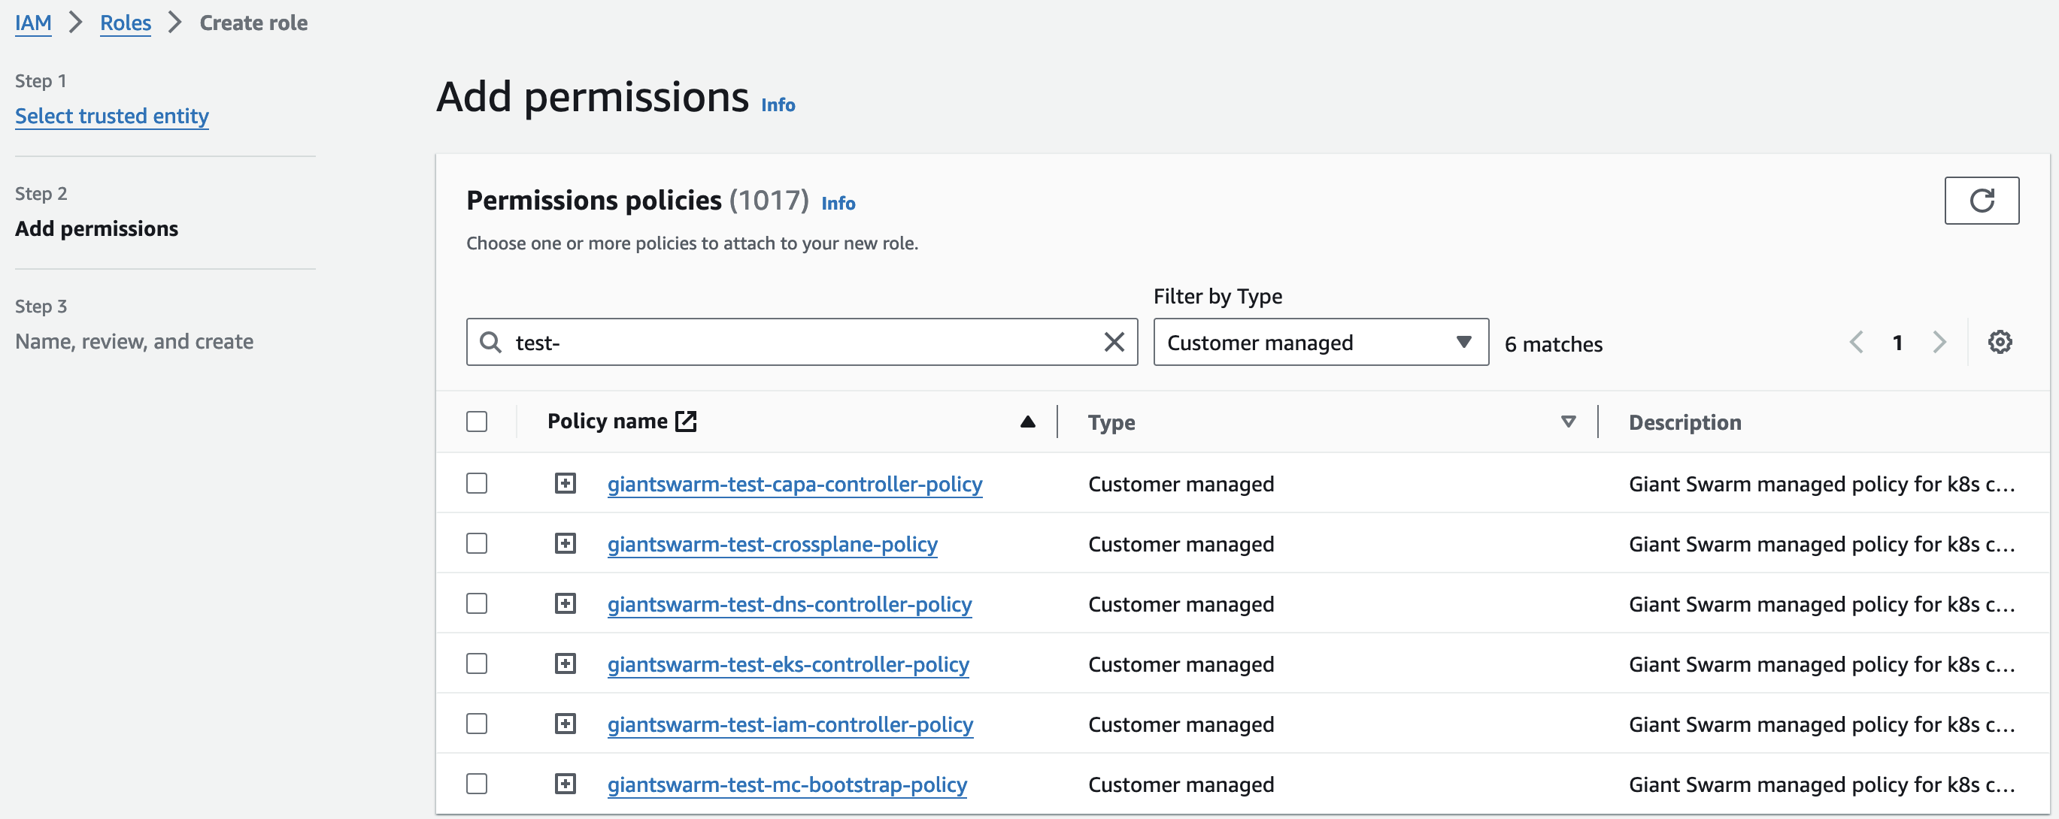Image resolution: width=2059 pixels, height=819 pixels.
Task: Open Roles breadcrumb link
Action: [126, 23]
